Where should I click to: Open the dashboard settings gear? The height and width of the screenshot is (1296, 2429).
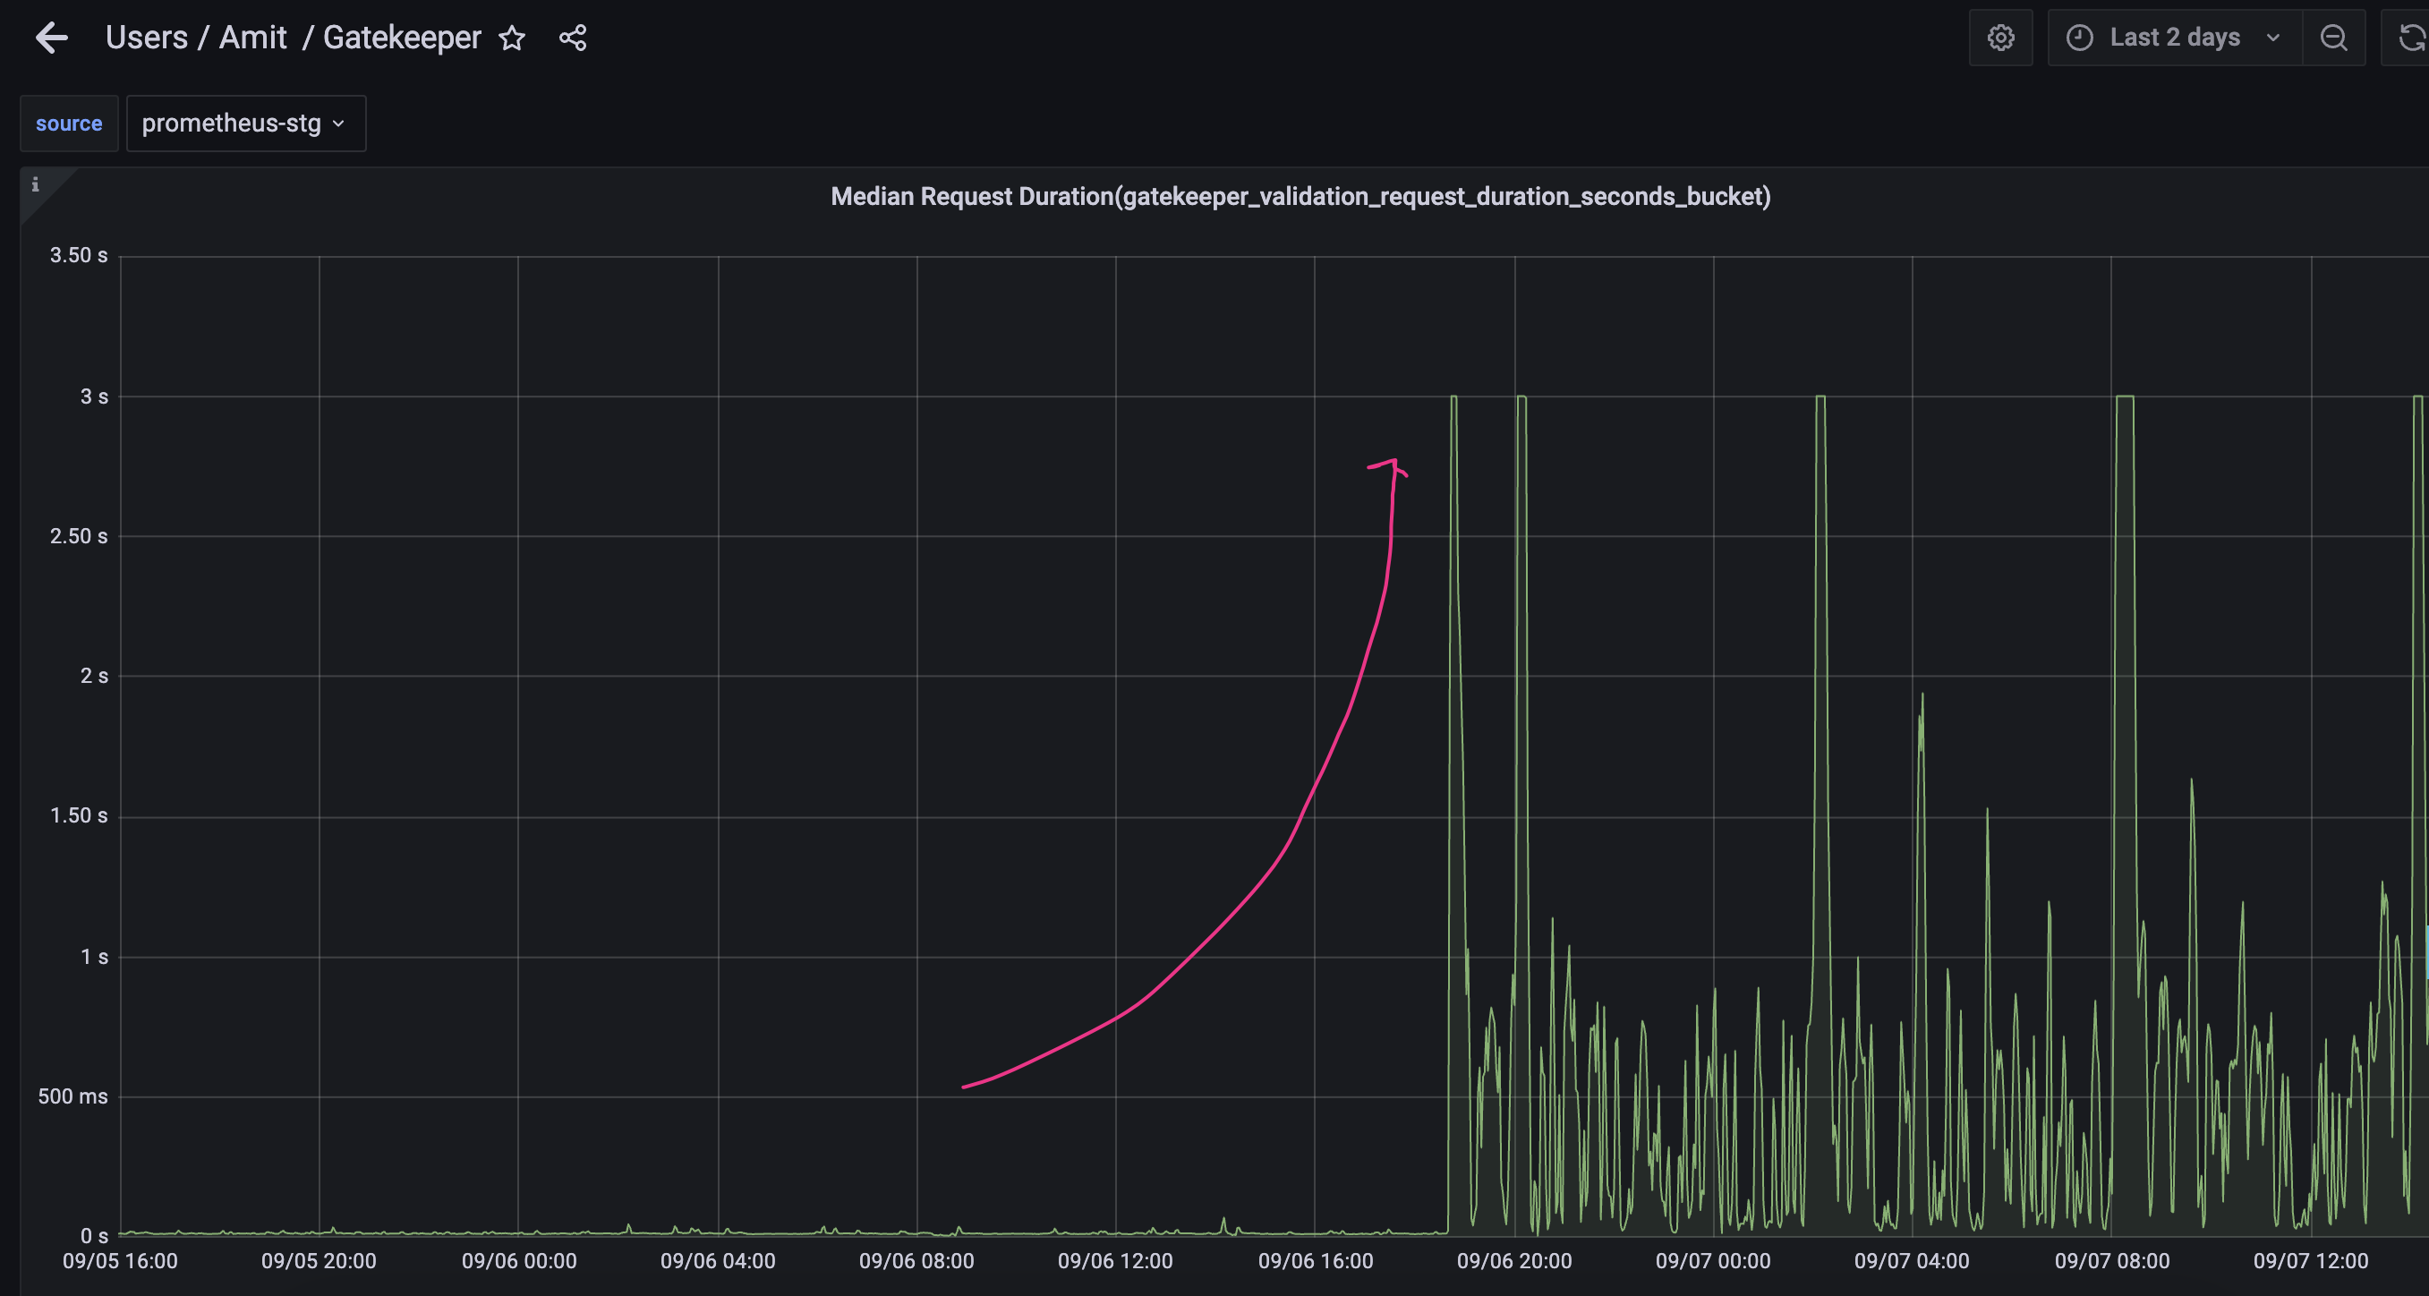pyautogui.click(x=2001, y=38)
